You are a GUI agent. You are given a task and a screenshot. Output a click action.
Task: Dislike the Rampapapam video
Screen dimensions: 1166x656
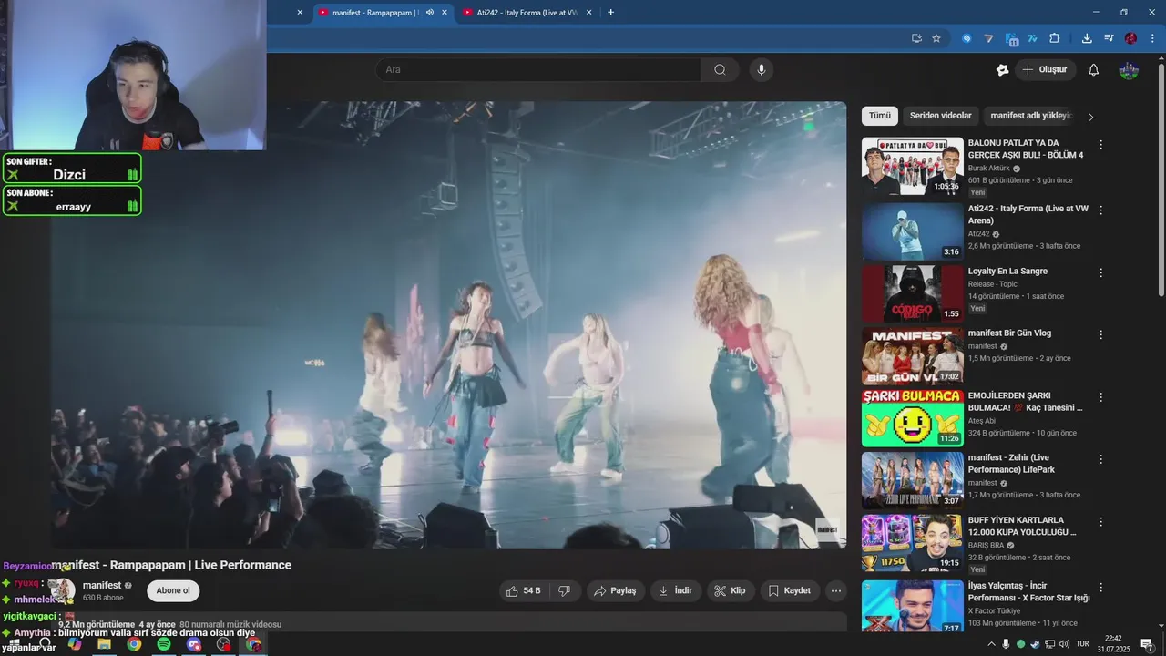(564, 590)
